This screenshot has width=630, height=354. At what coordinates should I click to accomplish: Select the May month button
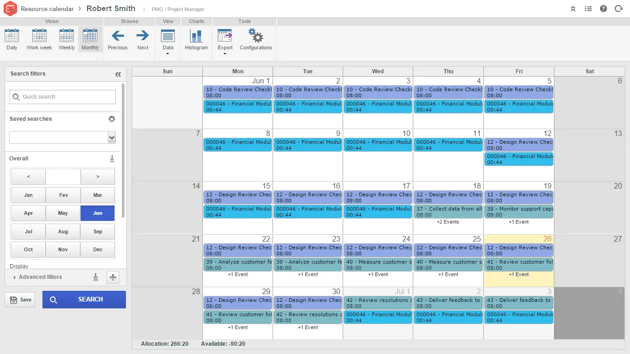[63, 213]
